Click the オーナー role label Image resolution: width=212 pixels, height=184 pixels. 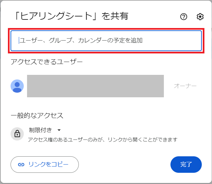pos(185,86)
